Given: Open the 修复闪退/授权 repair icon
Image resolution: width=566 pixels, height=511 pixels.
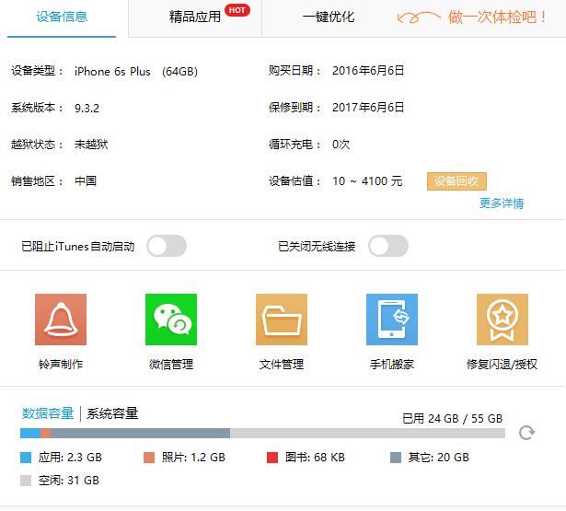Looking at the screenshot, I should coord(502,319).
